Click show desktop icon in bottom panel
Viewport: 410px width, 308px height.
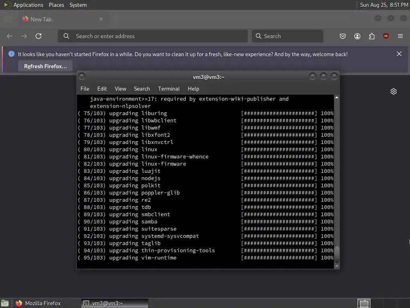coord(5,303)
